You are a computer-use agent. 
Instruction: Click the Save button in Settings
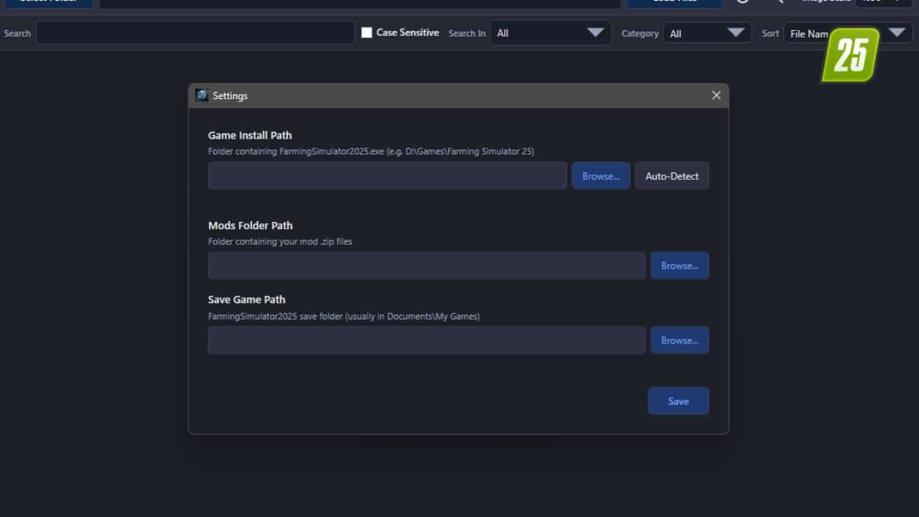[x=678, y=401]
